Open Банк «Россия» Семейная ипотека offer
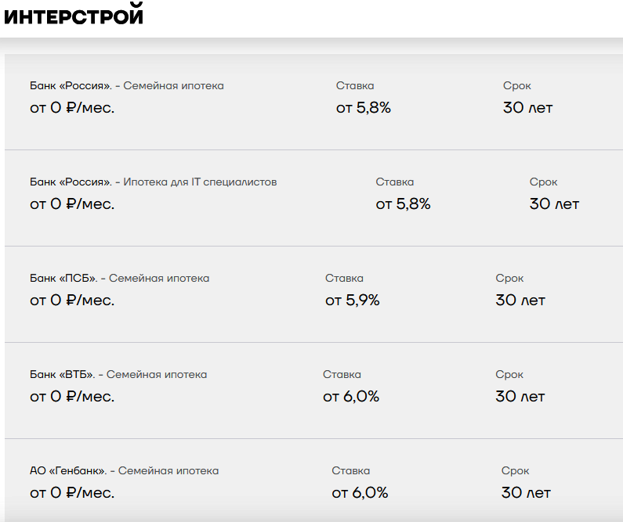 pyautogui.click(x=314, y=102)
